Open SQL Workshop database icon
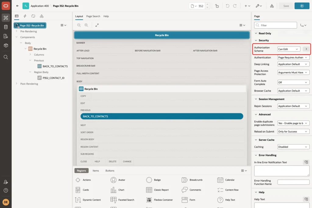Viewport: 312px width, 208px height. (6, 27)
